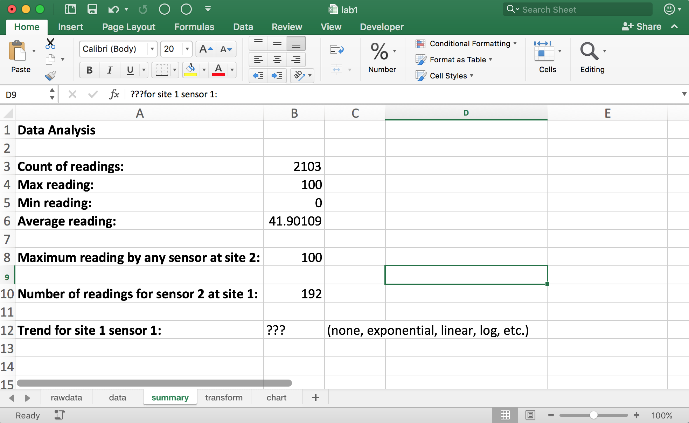Click the fx insert function icon
Screen dimensions: 689x423
point(114,94)
